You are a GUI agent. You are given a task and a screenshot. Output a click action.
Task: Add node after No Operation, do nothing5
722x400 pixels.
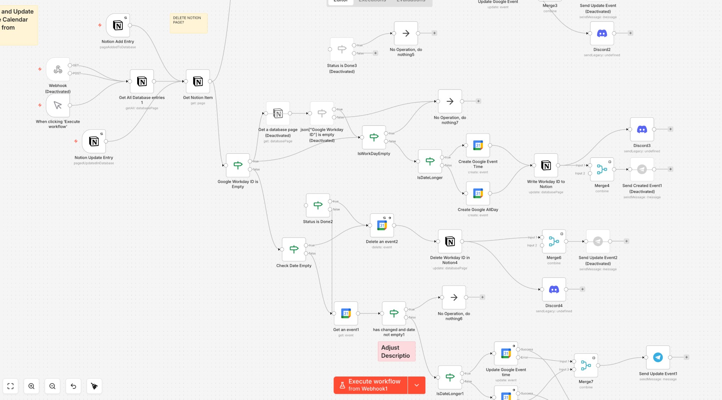[x=434, y=33]
